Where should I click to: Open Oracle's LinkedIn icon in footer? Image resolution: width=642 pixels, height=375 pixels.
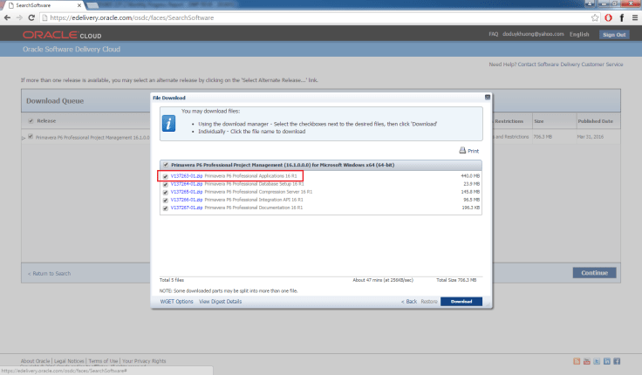coord(607,361)
